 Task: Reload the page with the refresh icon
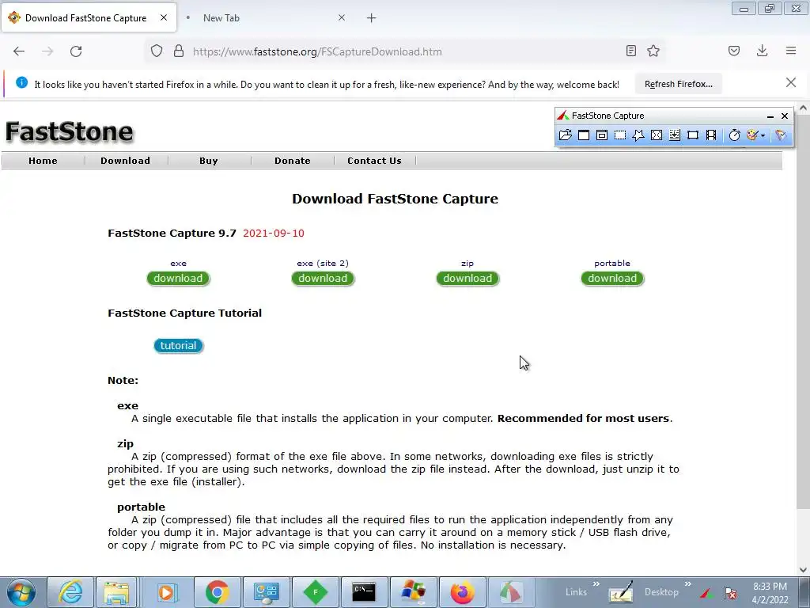click(76, 51)
